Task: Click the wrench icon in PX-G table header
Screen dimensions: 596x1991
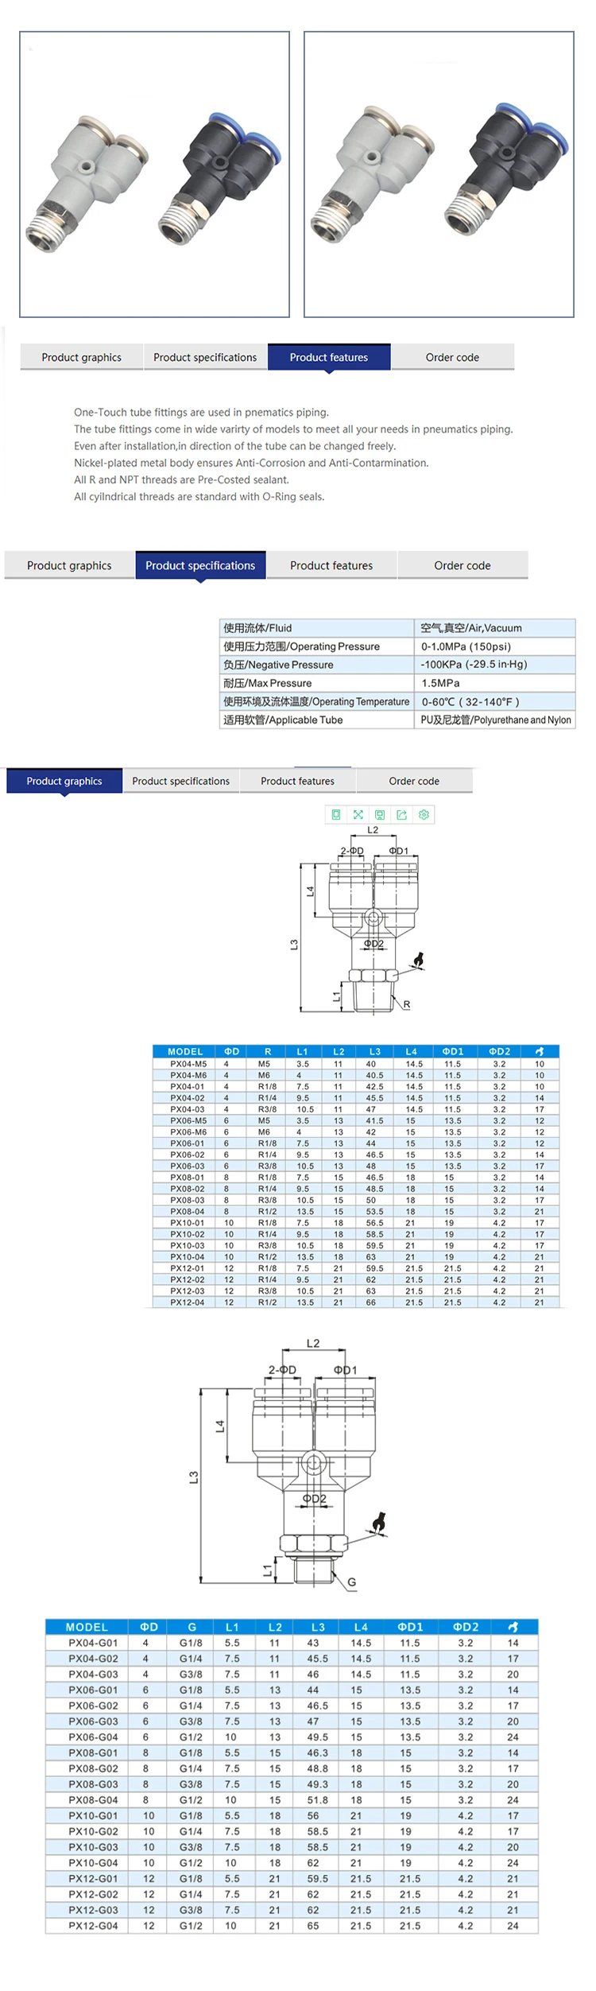Action: pos(513,1627)
